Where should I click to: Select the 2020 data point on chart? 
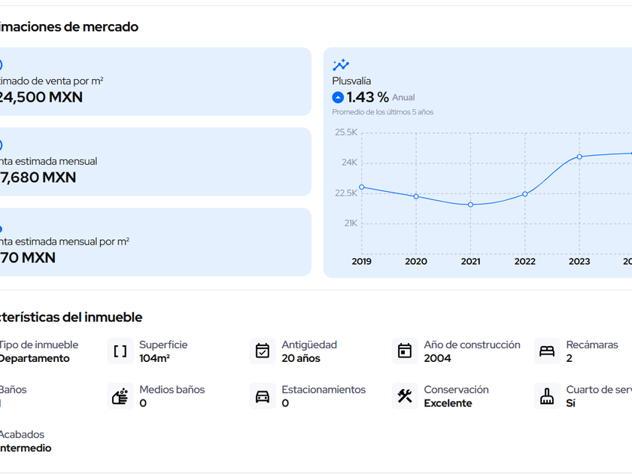coord(416,196)
